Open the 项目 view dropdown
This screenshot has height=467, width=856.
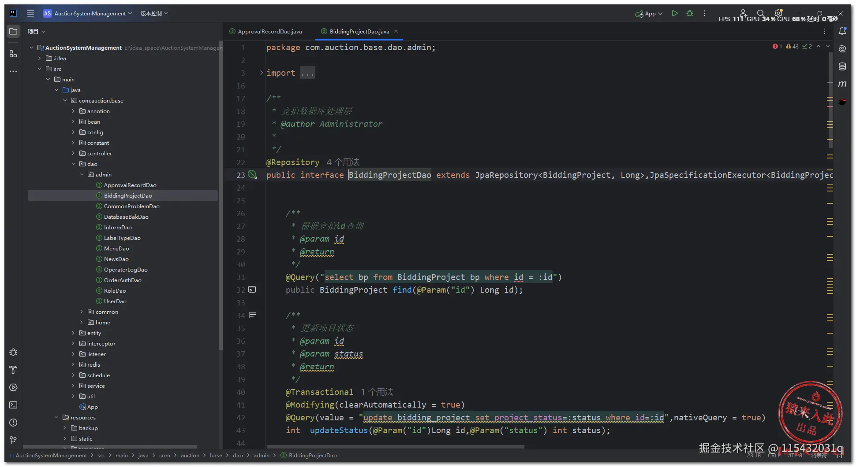click(37, 31)
